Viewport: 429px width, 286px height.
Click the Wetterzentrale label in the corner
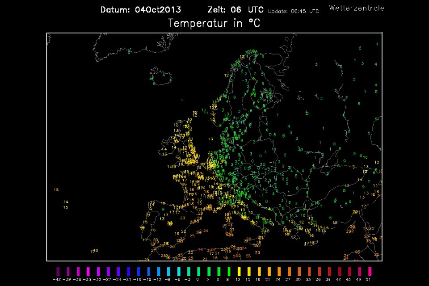tap(356, 8)
